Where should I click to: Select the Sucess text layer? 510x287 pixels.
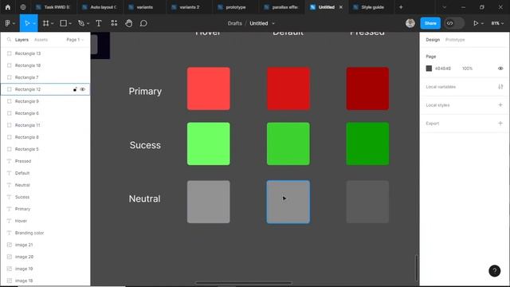tap(45, 197)
